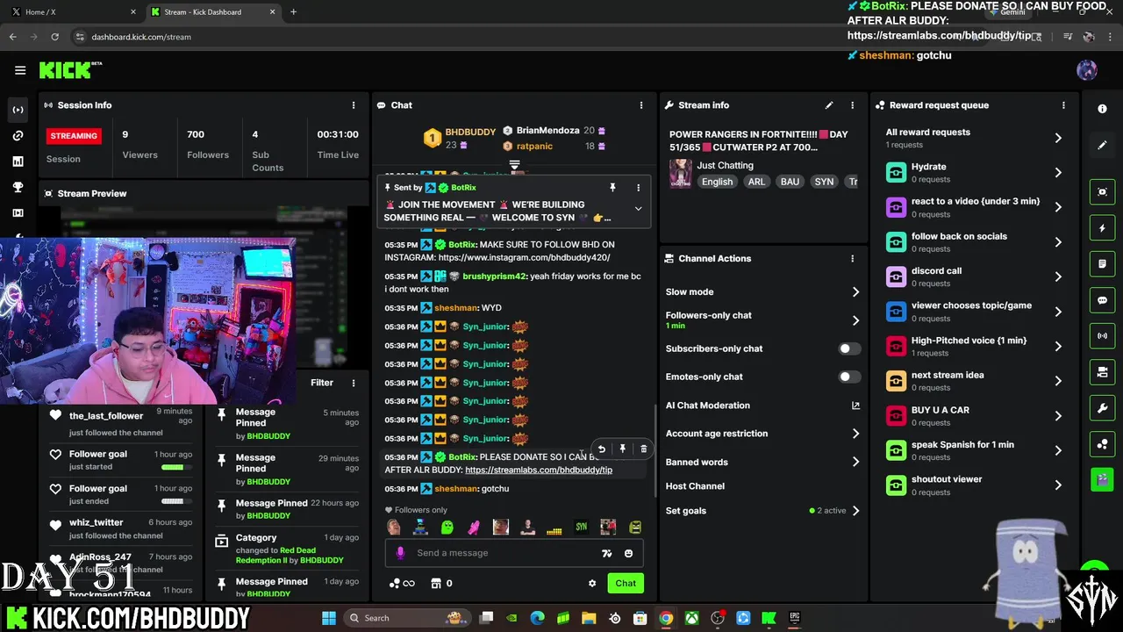Open the Windows Start menu
Screen dimensions: 1123x632
pyautogui.click(x=329, y=618)
